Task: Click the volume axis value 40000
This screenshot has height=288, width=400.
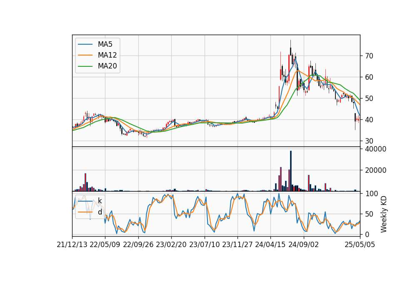Action: point(375,149)
